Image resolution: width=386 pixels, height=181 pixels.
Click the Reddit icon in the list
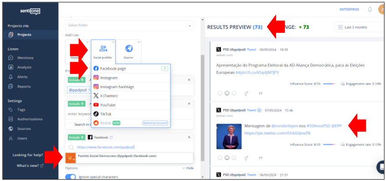pos(96,123)
